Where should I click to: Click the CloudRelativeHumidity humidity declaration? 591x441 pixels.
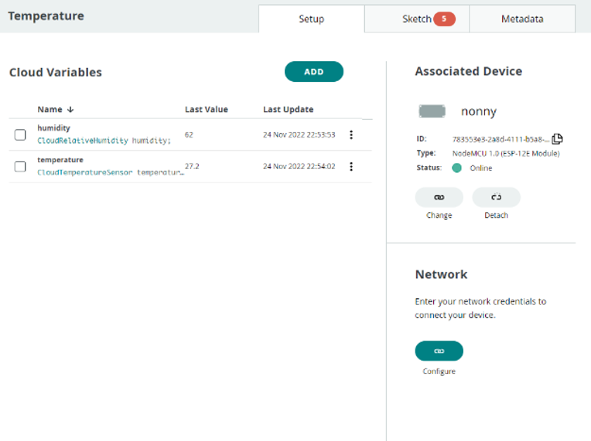(104, 141)
